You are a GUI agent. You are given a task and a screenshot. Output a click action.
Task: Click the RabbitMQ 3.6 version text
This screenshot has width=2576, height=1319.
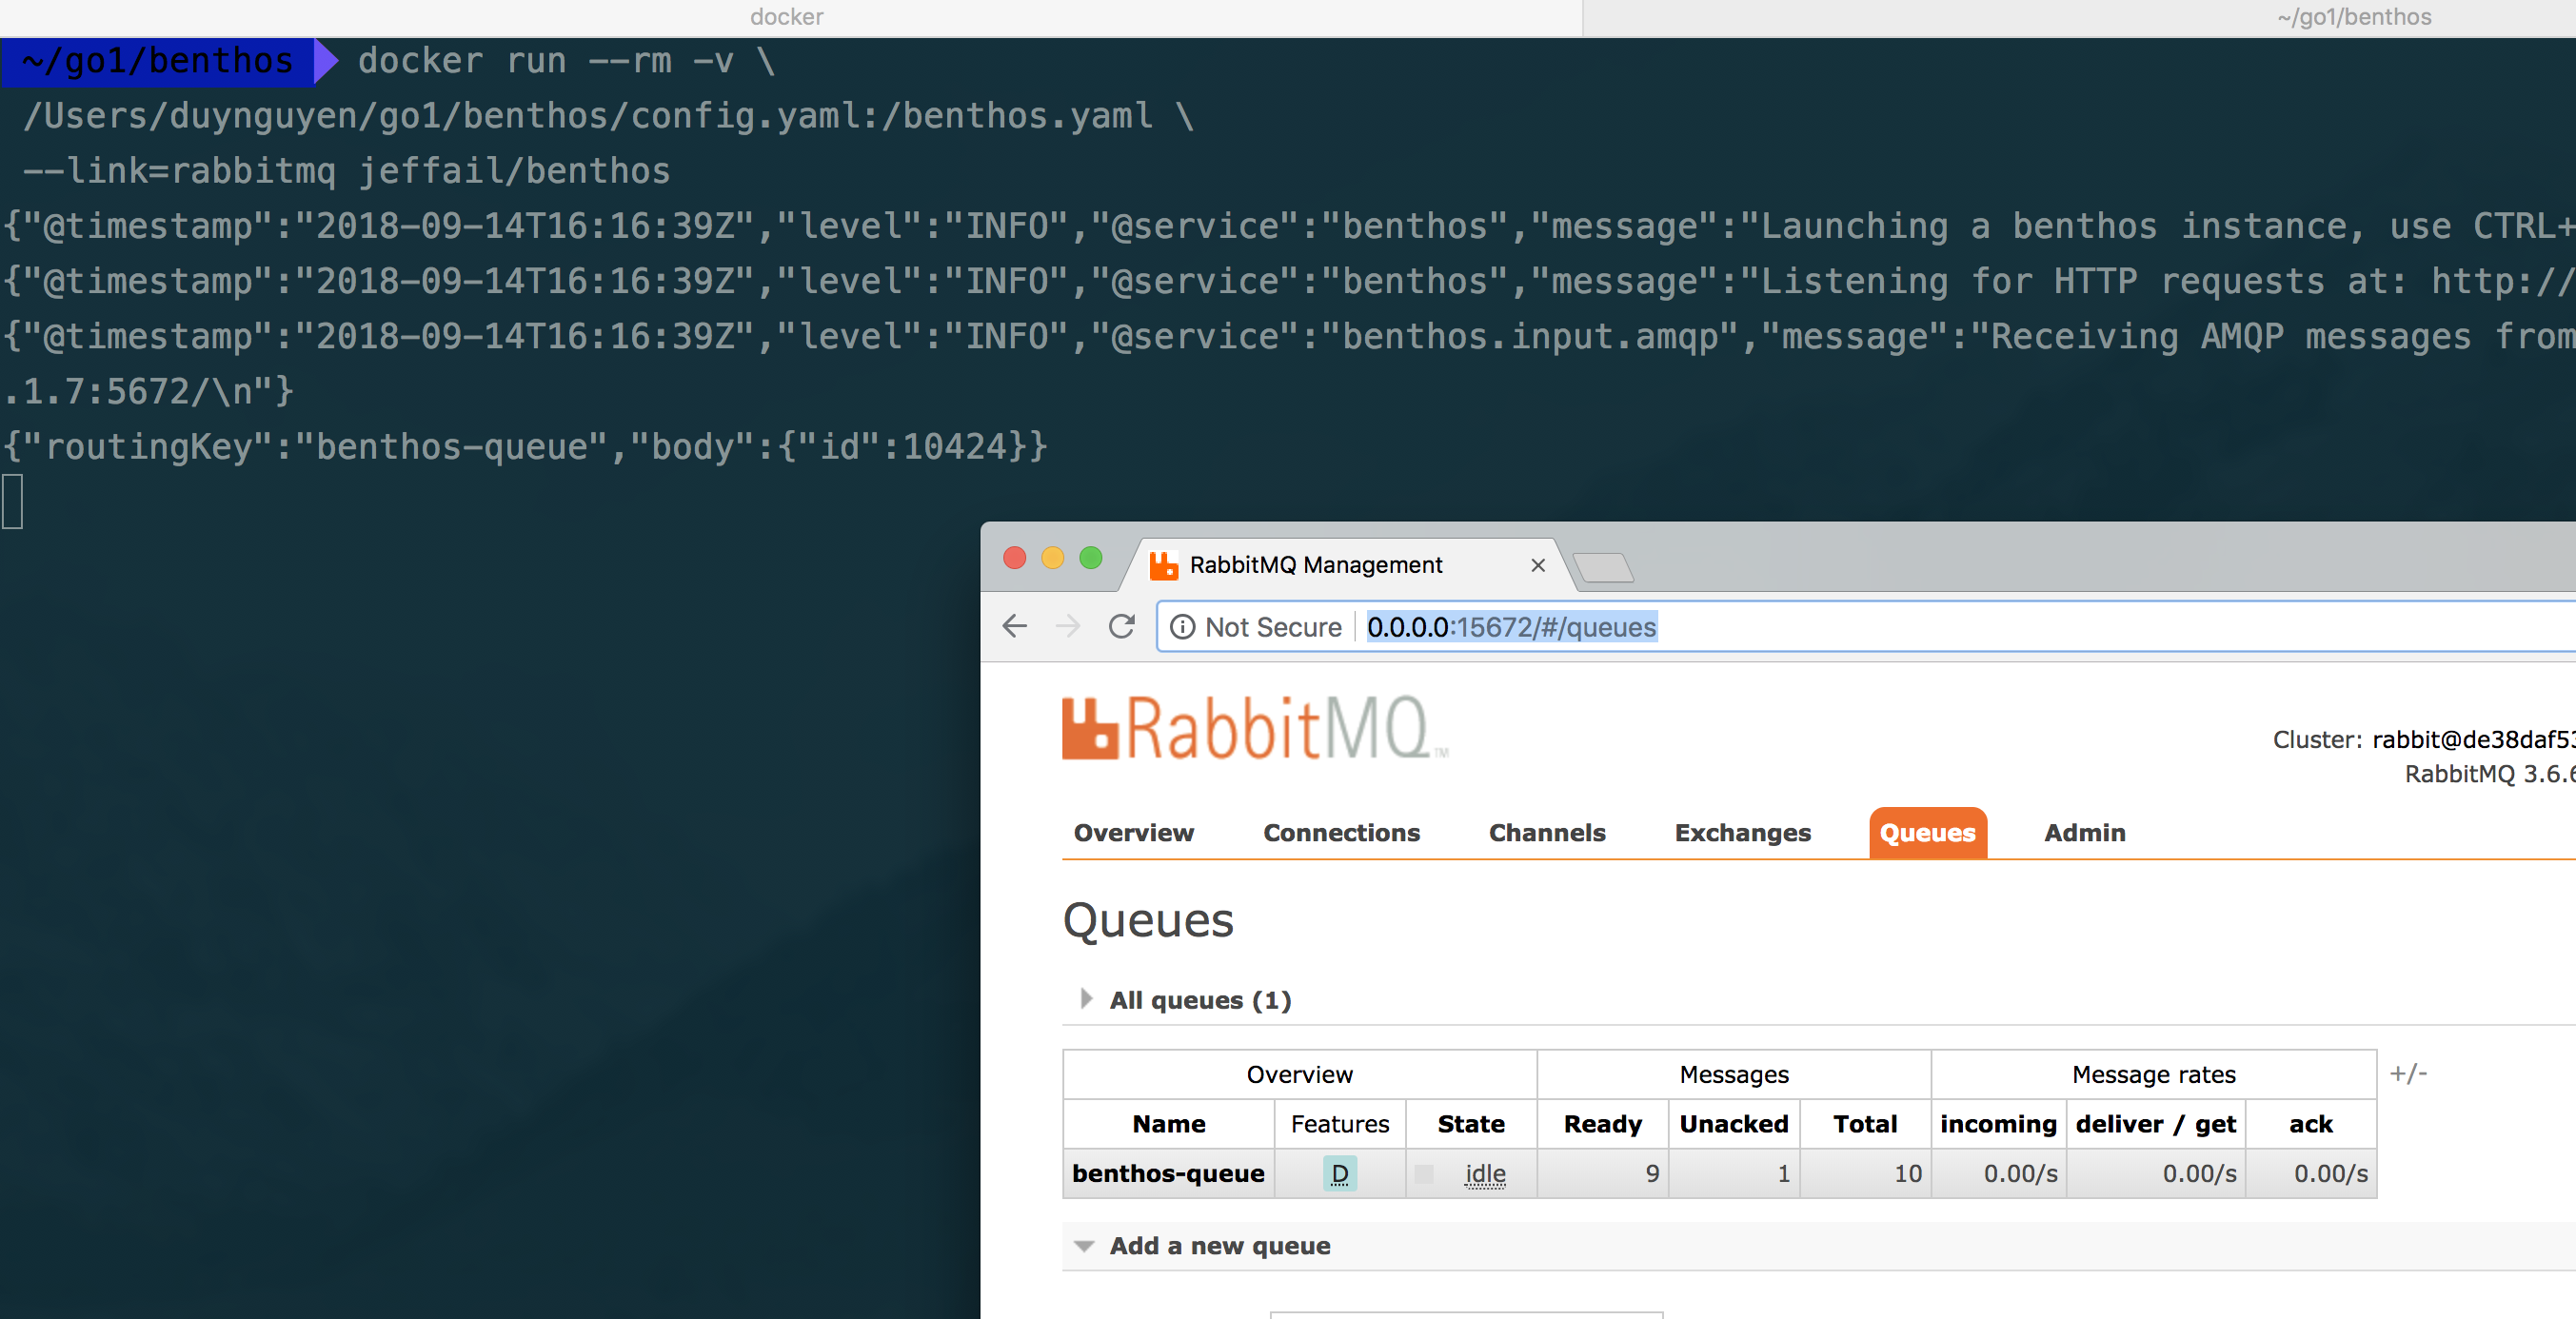[2489, 773]
